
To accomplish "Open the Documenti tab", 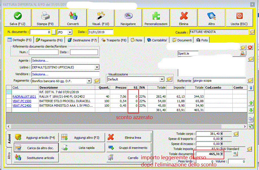I will [182, 40].
